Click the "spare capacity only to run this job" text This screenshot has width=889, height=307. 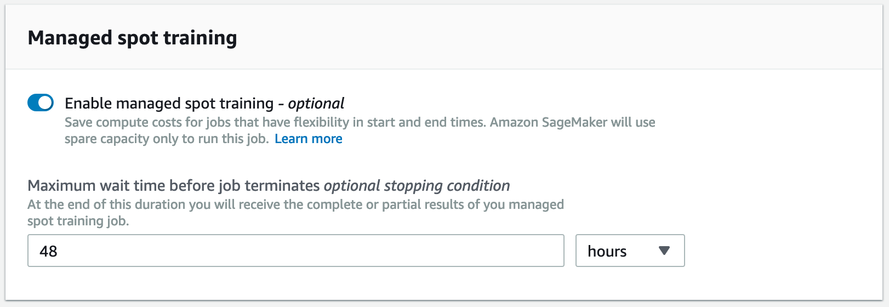tap(166, 139)
